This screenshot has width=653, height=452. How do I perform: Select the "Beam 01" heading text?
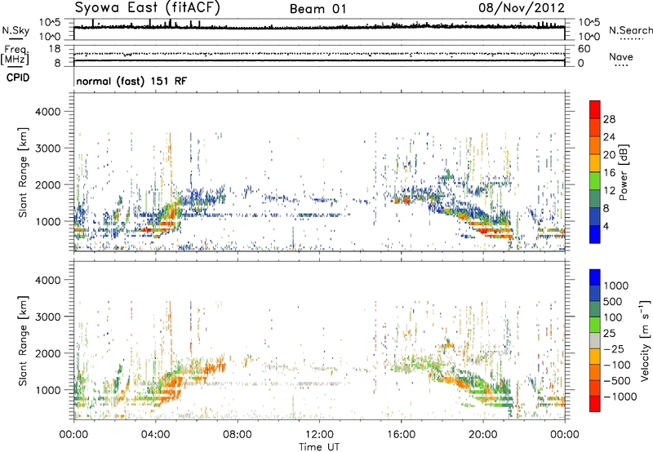[318, 9]
